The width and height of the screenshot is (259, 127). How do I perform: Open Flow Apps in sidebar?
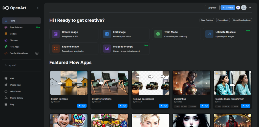click(x=21, y=47)
